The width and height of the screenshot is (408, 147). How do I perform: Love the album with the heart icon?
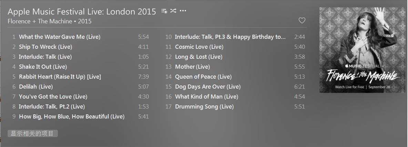click(x=302, y=21)
